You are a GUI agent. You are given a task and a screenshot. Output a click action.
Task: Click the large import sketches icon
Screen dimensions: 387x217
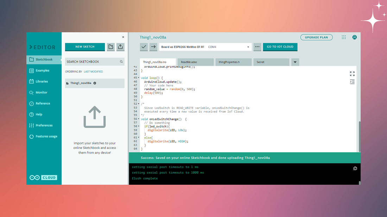[95, 117]
